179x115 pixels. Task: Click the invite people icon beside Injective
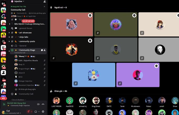(x=45, y=2)
